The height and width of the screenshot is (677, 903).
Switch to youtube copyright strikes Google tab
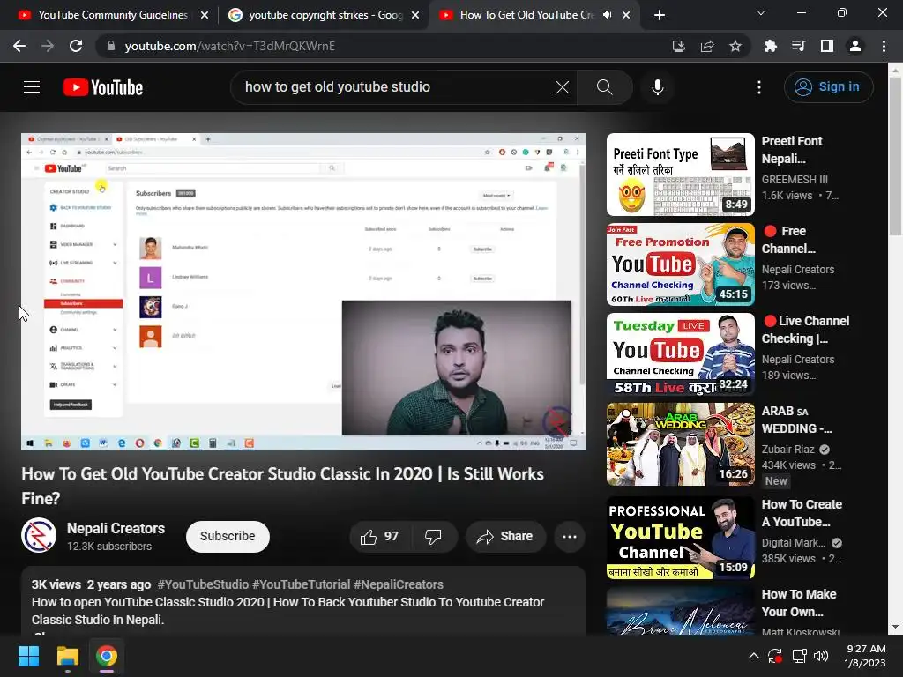(x=324, y=15)
